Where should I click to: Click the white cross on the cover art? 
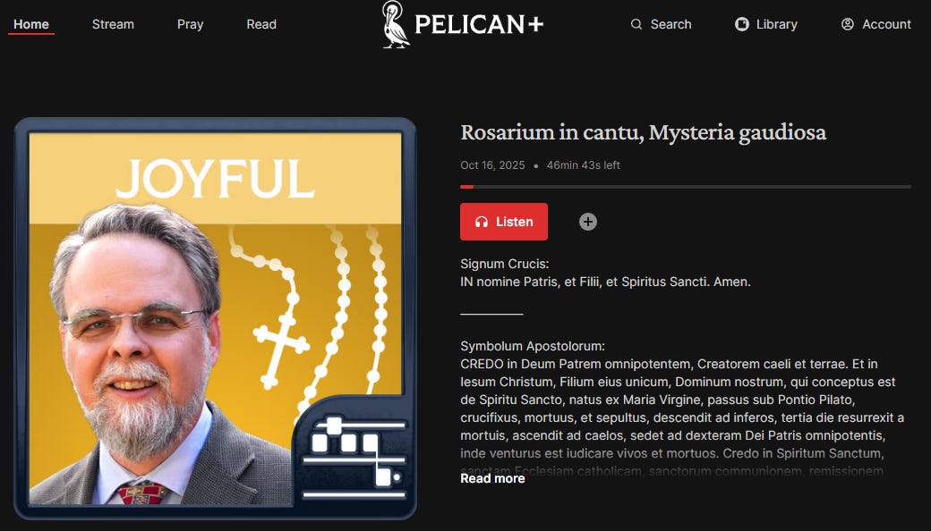[281, 350]
